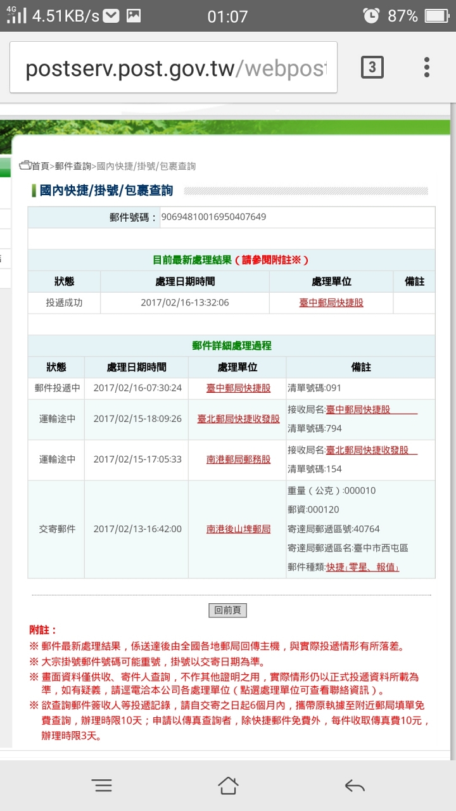
Task: Tap the alarm clock status bar icon
Action: pyautogui.click(x=371, y=15)
